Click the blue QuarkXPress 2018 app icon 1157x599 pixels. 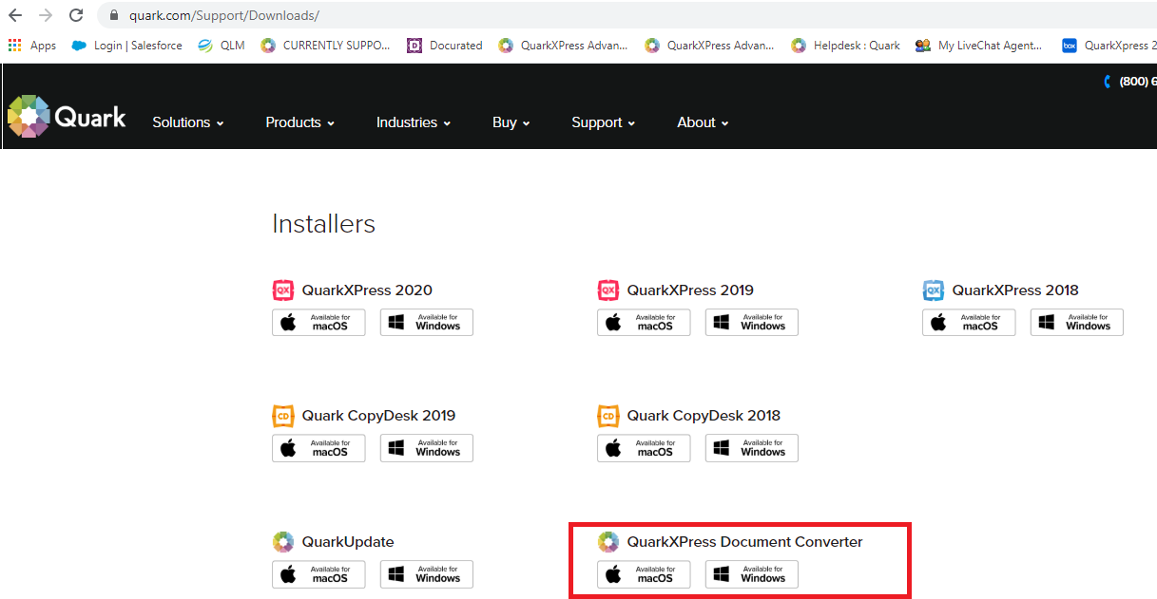[x=933, y=290]
